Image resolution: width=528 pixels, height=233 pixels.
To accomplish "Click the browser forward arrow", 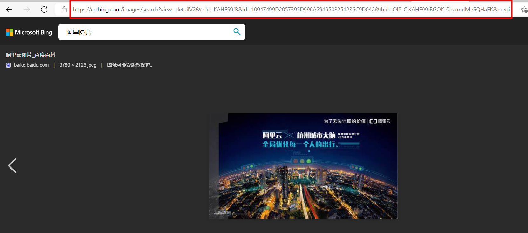I will tap(27, 10).
